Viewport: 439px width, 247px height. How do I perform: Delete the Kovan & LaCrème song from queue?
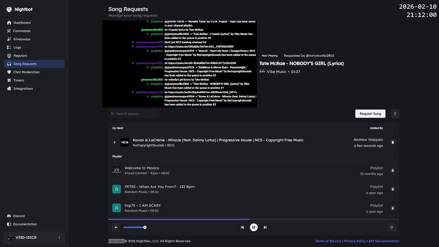pos(393,142)
